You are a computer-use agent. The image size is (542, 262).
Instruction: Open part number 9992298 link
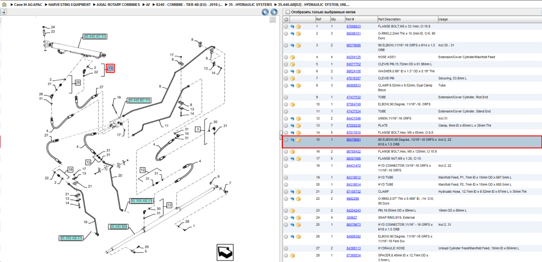point(353,199)
